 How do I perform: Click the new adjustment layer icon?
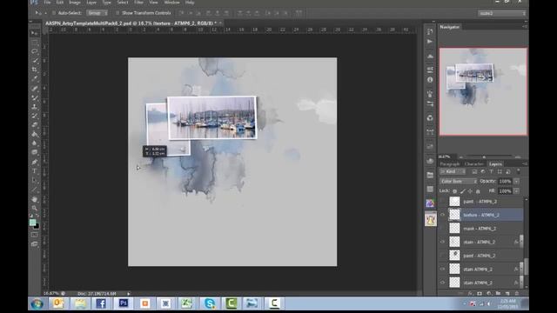pos(489,294)
